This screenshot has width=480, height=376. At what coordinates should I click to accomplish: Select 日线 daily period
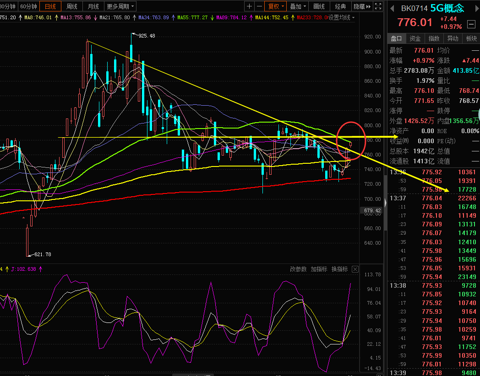pyautogui.click(x=50, y=6)
